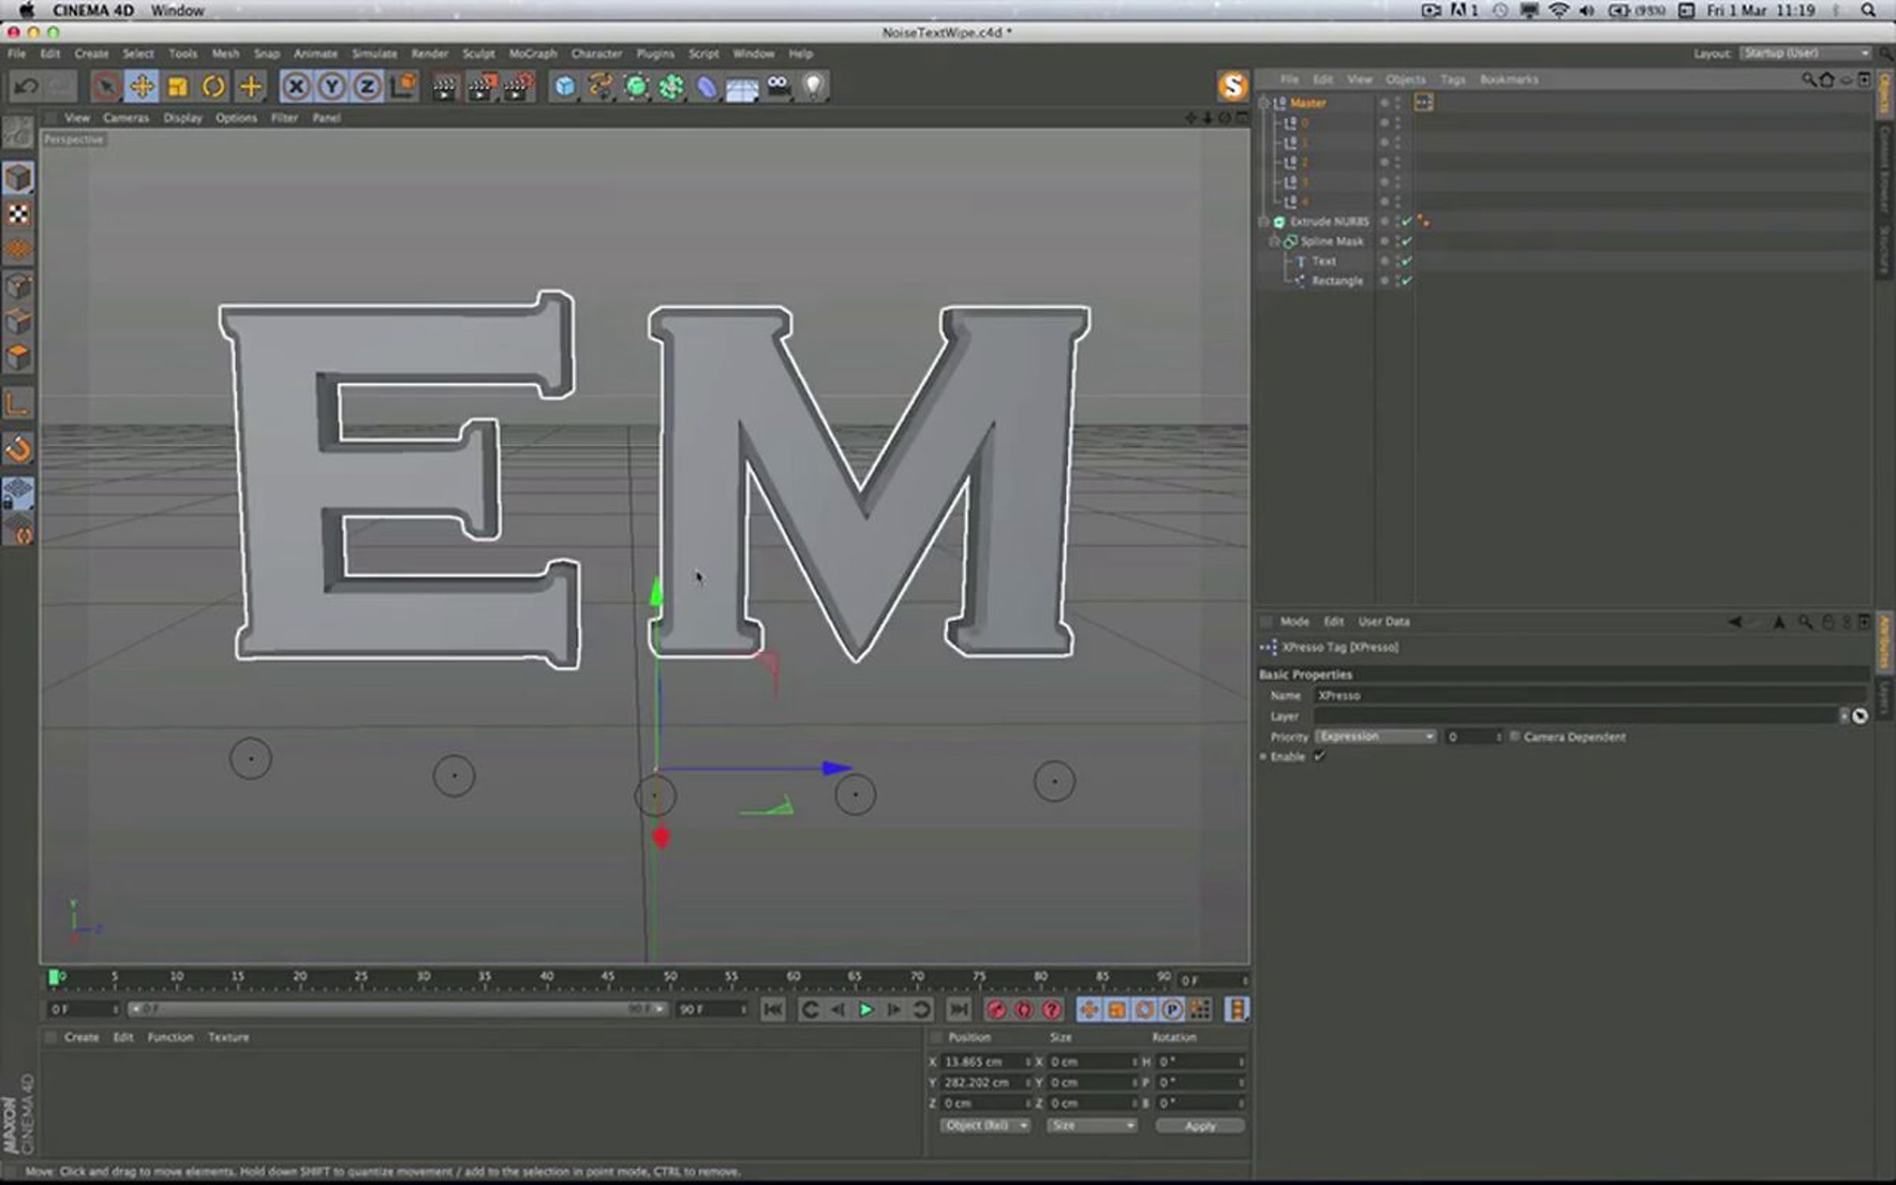
Task: Toggle the Z axis lock
Action: [367, 86]
